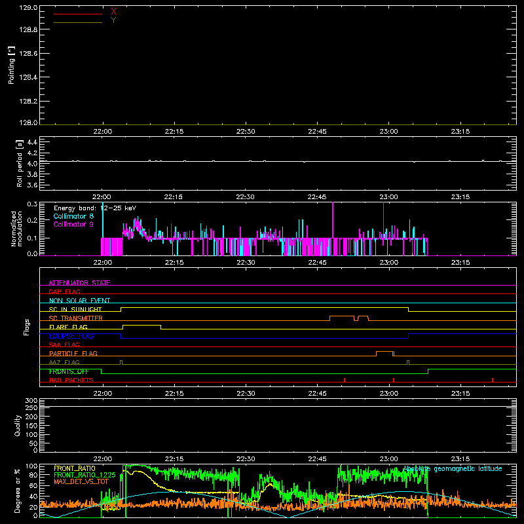Screen dimensions: 524x524
Task: Click the Flags axis title
Action: (27, 327)
